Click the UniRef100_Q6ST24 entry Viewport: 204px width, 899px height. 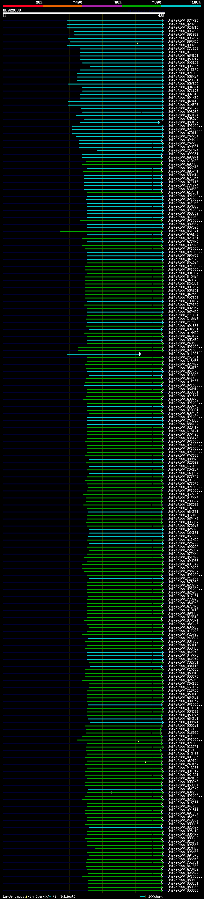(183, 115)
